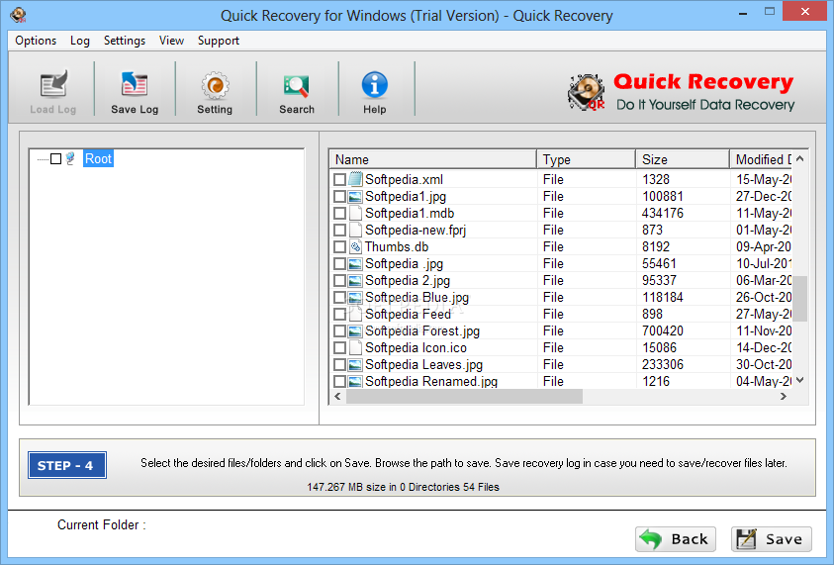Check the Root folder checkbox
The width and height of the screenshot is (834, 565).
point(55,158)
